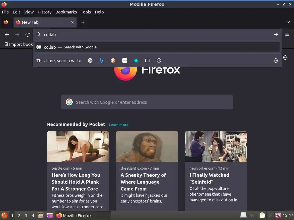Search history using the clock icon
294x220 pixels.
click(159, 60)
